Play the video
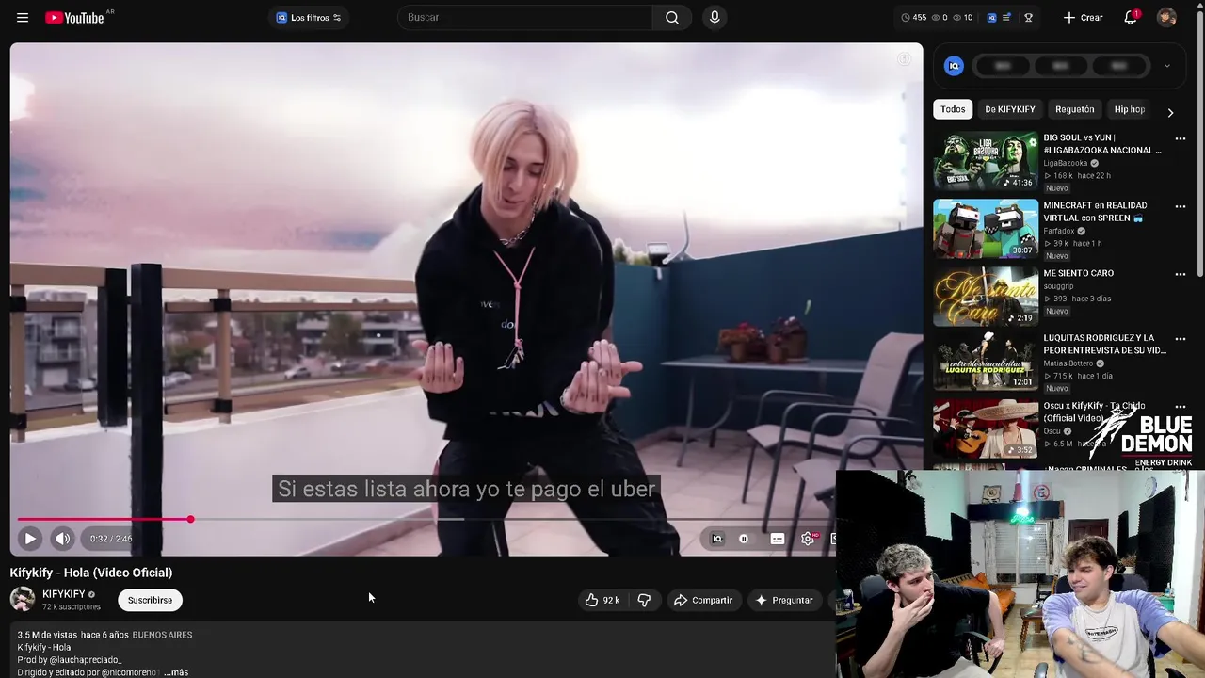Screen dimensions: 1205x678 pyautogui.click(x=30, y=539)
